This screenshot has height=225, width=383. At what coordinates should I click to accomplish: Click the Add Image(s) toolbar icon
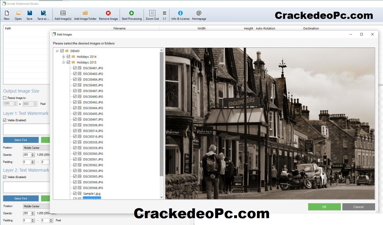coord(63,13)
